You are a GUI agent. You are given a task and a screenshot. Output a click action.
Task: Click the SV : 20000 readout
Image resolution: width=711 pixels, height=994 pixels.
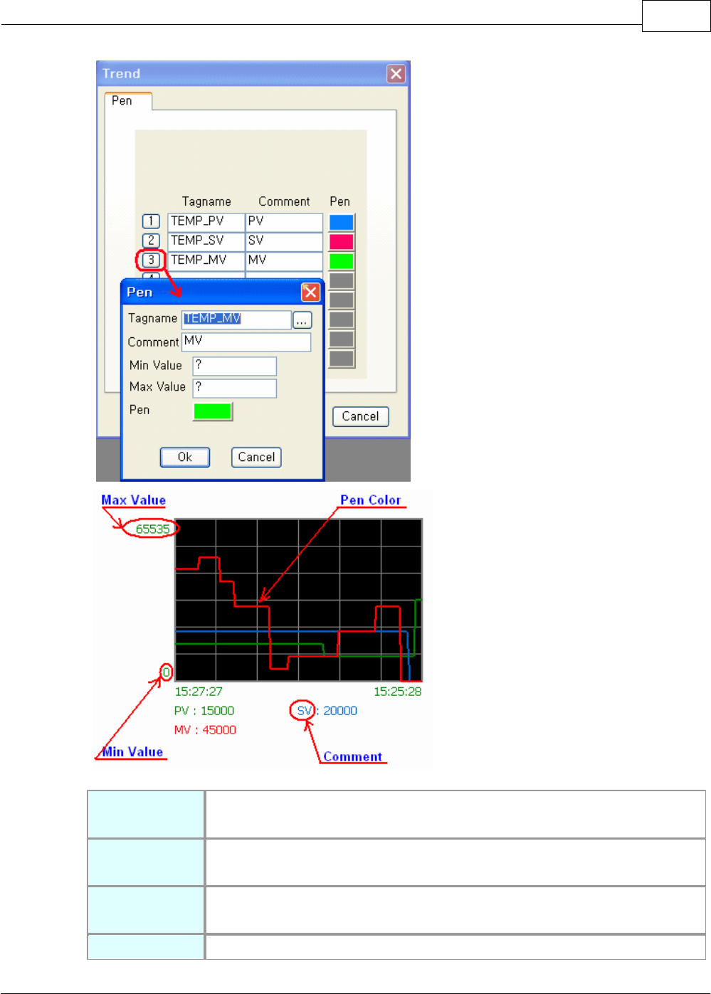coord(327,711)
